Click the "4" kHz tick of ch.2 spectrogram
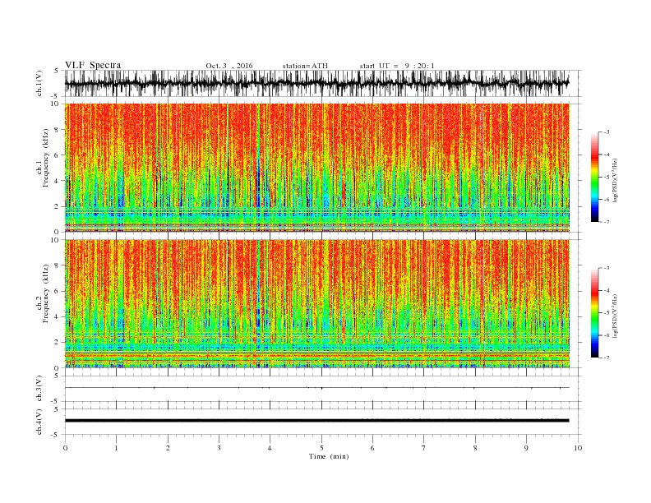The image size is (651, 503). point(58,316)
